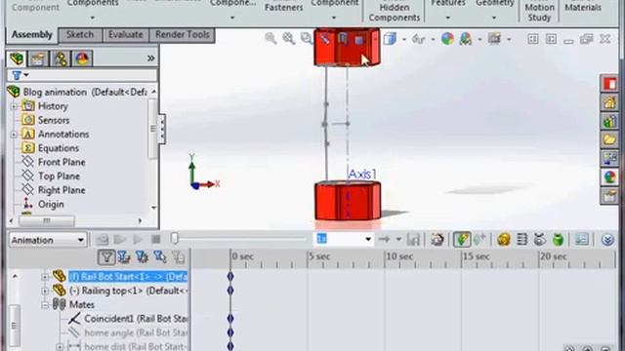The height and width of the screenshot is (351, 625).
Task: Toggle Filter Animated in MotionManager
Action: coord(124,257)
